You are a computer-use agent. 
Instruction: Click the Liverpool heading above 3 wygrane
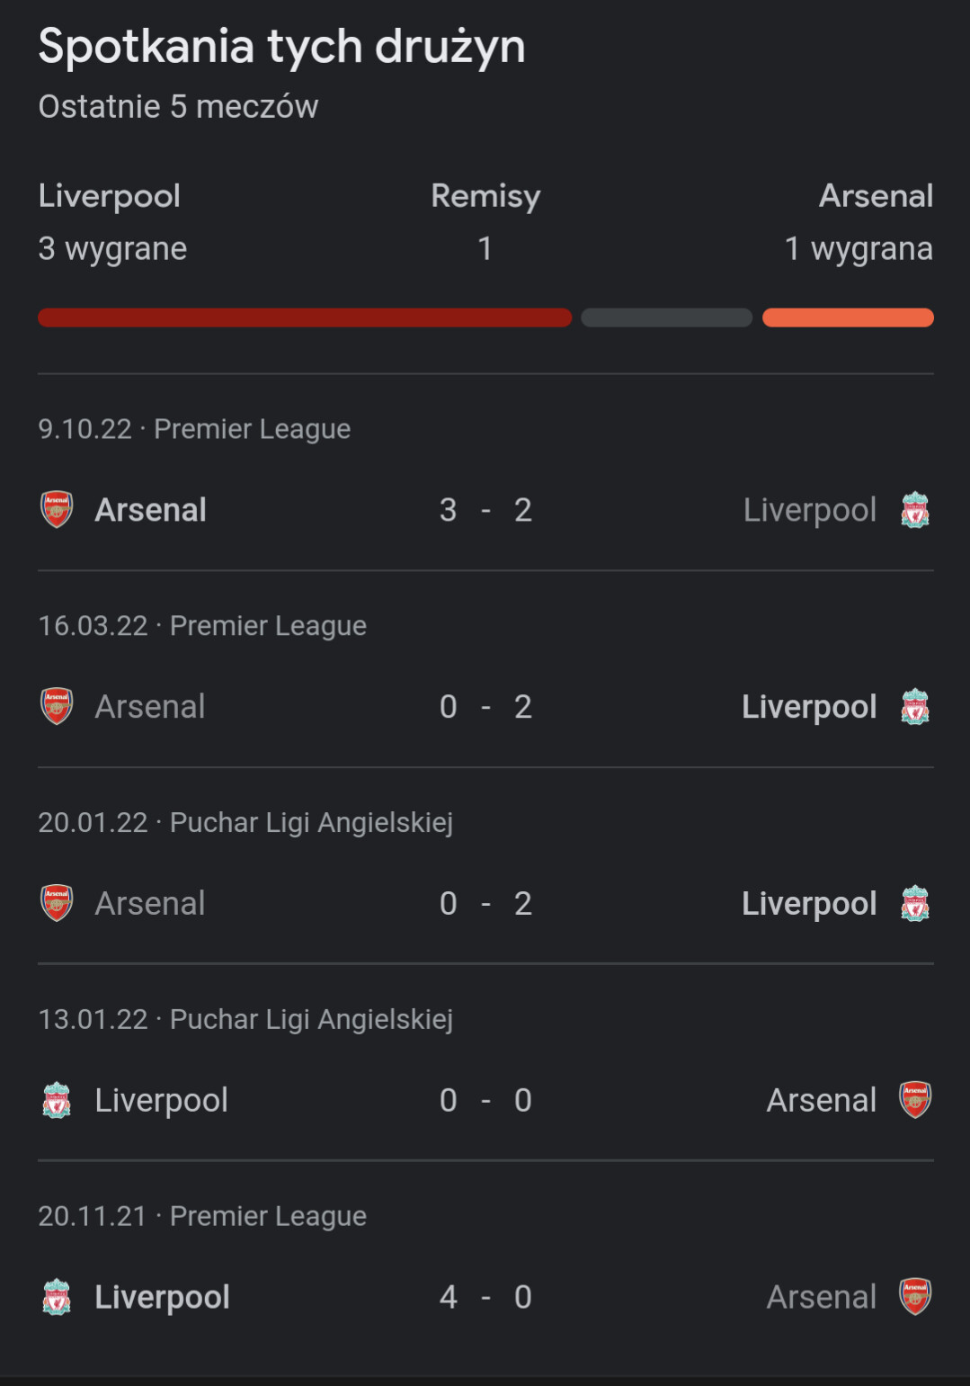click(x=110, y=196)
